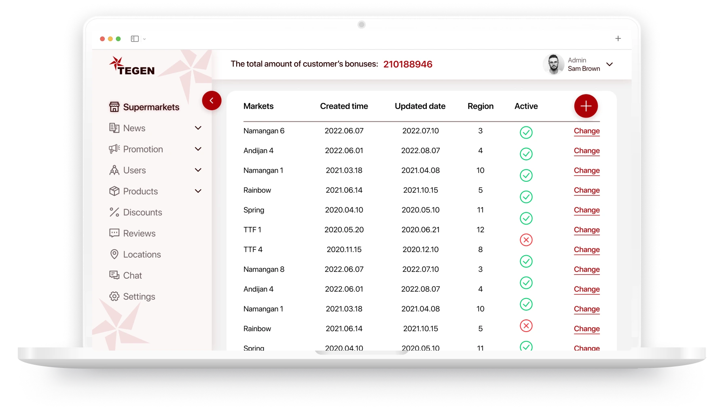
Task: Expand the Products submenu chevron
Action: click(198, 191)
